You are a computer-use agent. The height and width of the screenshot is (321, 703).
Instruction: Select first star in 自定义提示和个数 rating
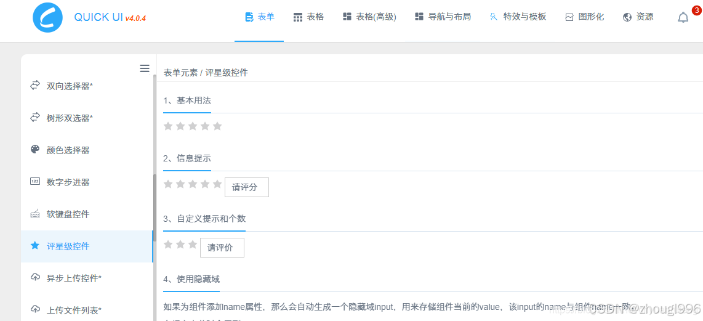tap(168, 245)
